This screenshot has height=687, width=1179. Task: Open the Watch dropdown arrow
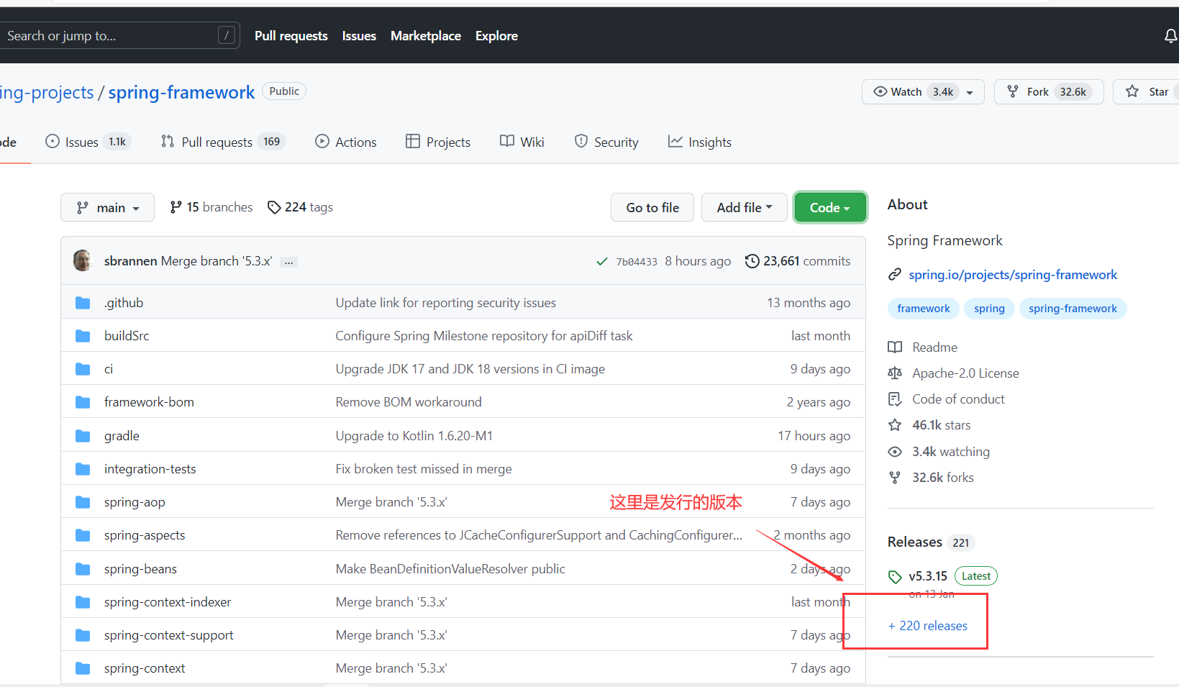970,92
